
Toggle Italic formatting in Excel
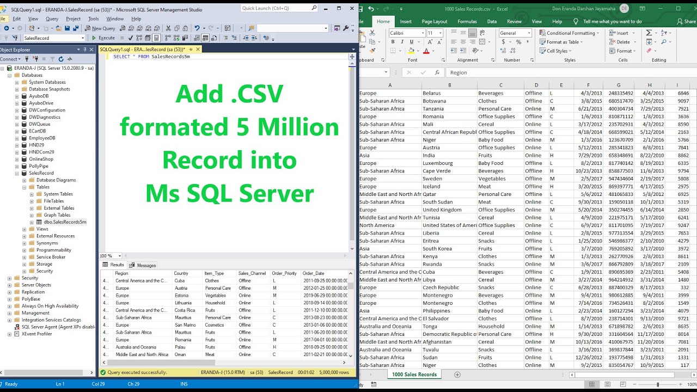[402, 41]
